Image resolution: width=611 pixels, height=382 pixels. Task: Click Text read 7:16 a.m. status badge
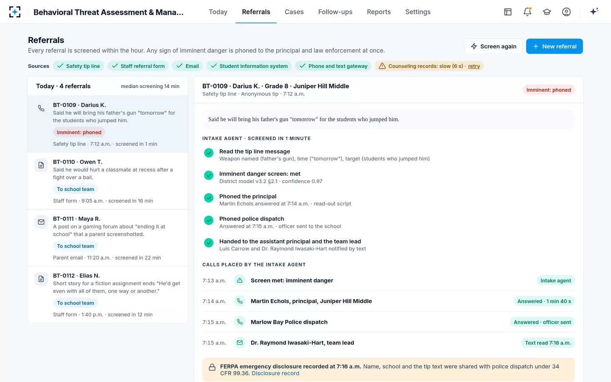click(x=548, y=343)
